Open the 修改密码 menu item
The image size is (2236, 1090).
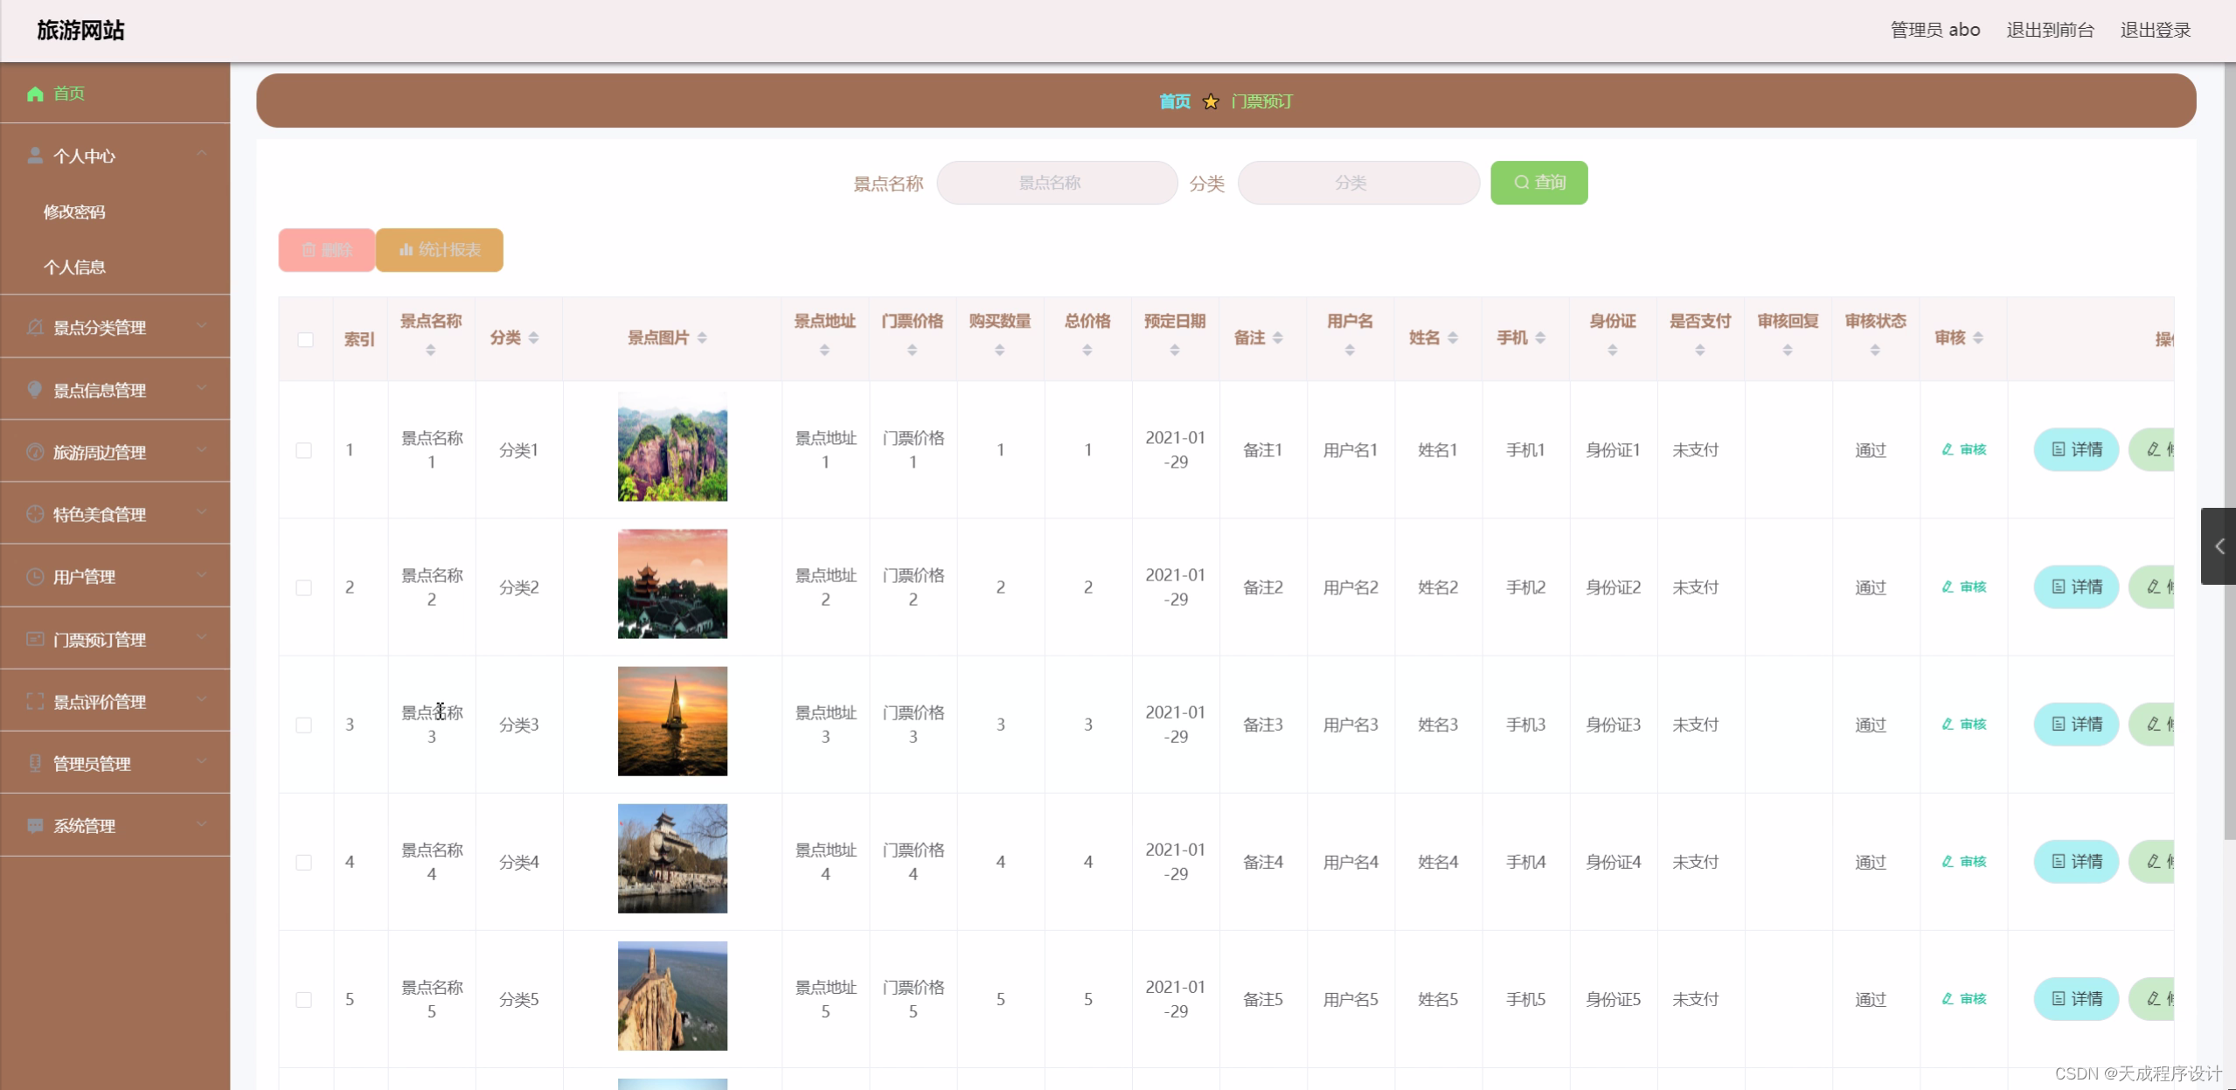[74, 212]
